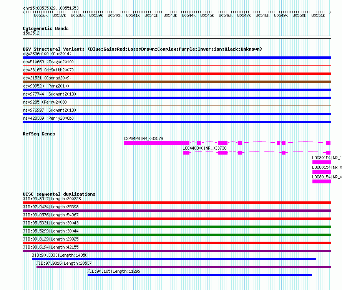Screen dimensions: 342x290
Task: Click the purple bar under Length:42155
Action: click(177, 251)
